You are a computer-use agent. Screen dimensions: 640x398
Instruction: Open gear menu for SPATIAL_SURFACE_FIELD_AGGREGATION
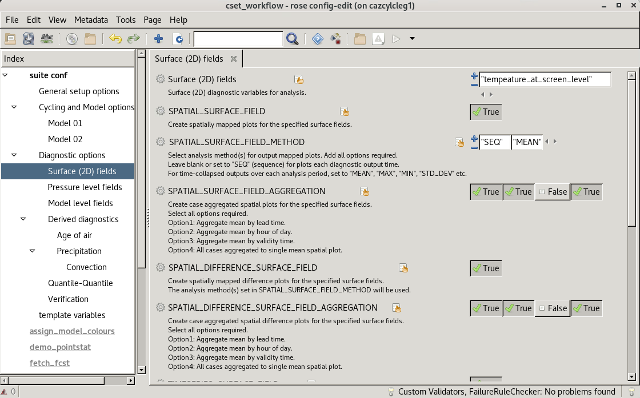[x=161, y=191]
